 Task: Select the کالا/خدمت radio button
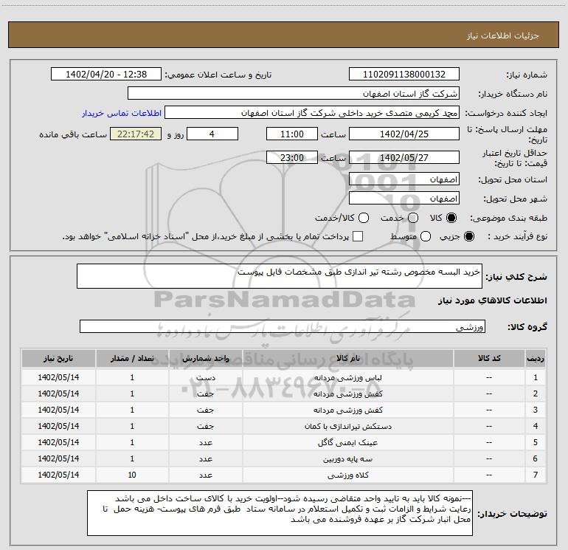coord(364,218)
